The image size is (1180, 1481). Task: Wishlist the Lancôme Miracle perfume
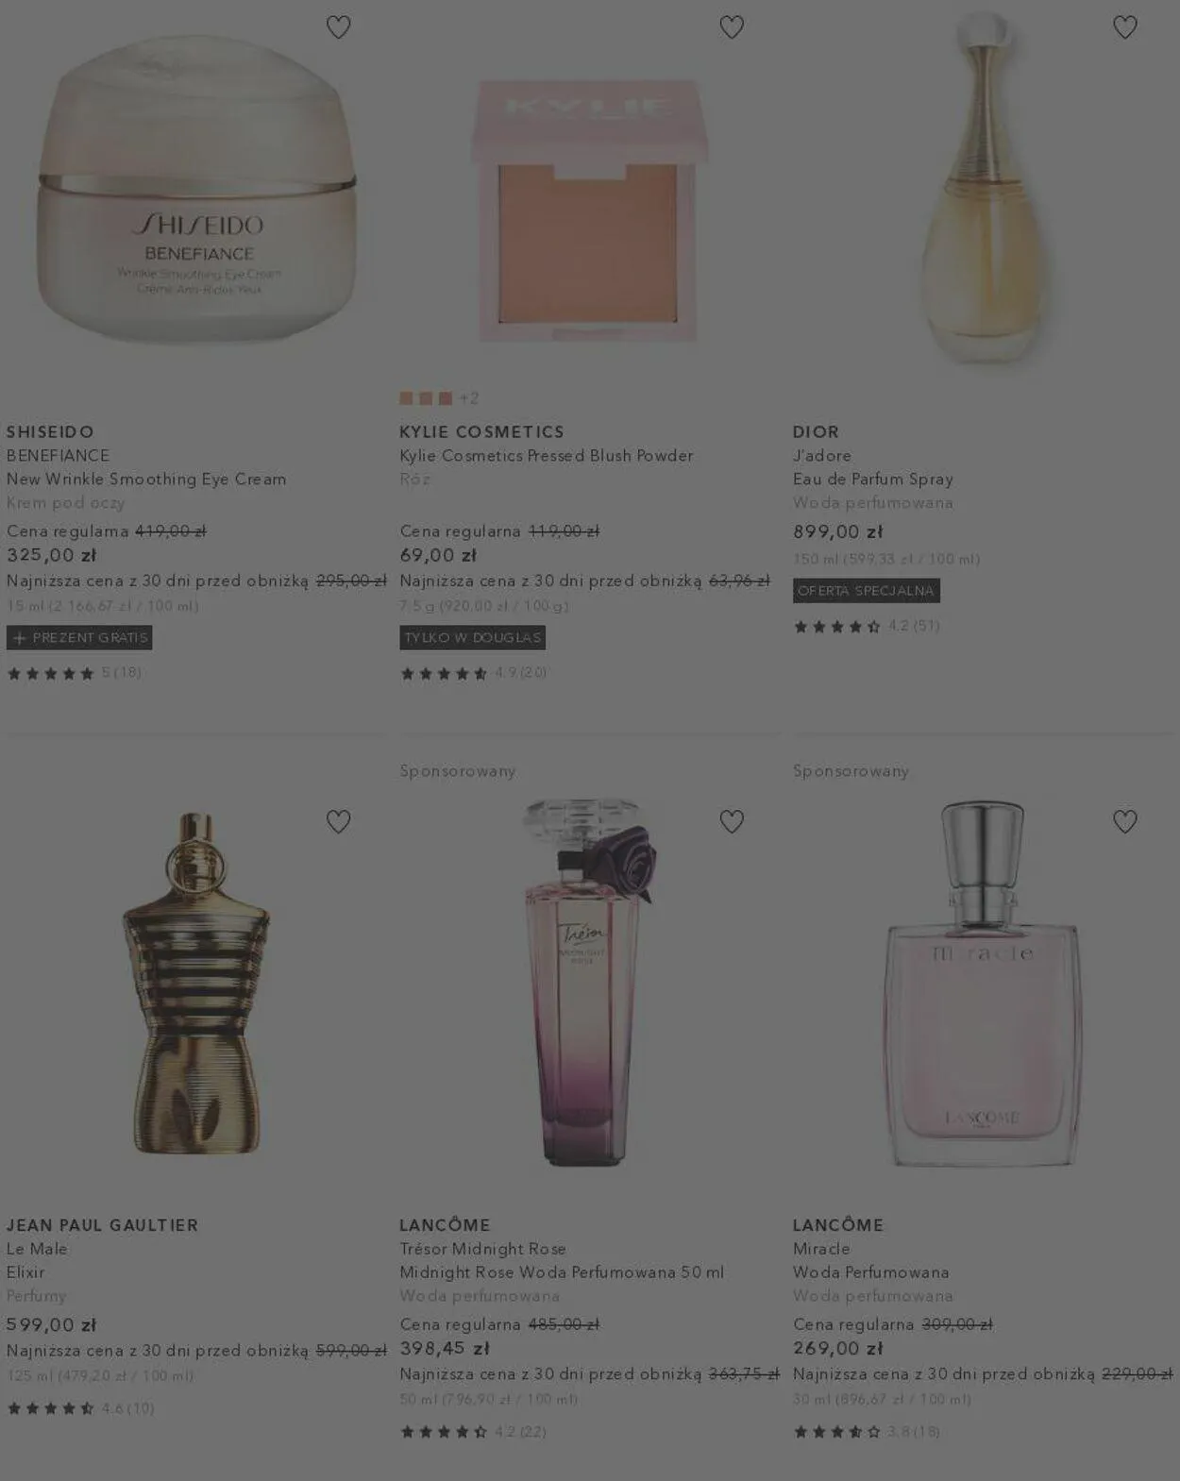(x=1124, y=821)
